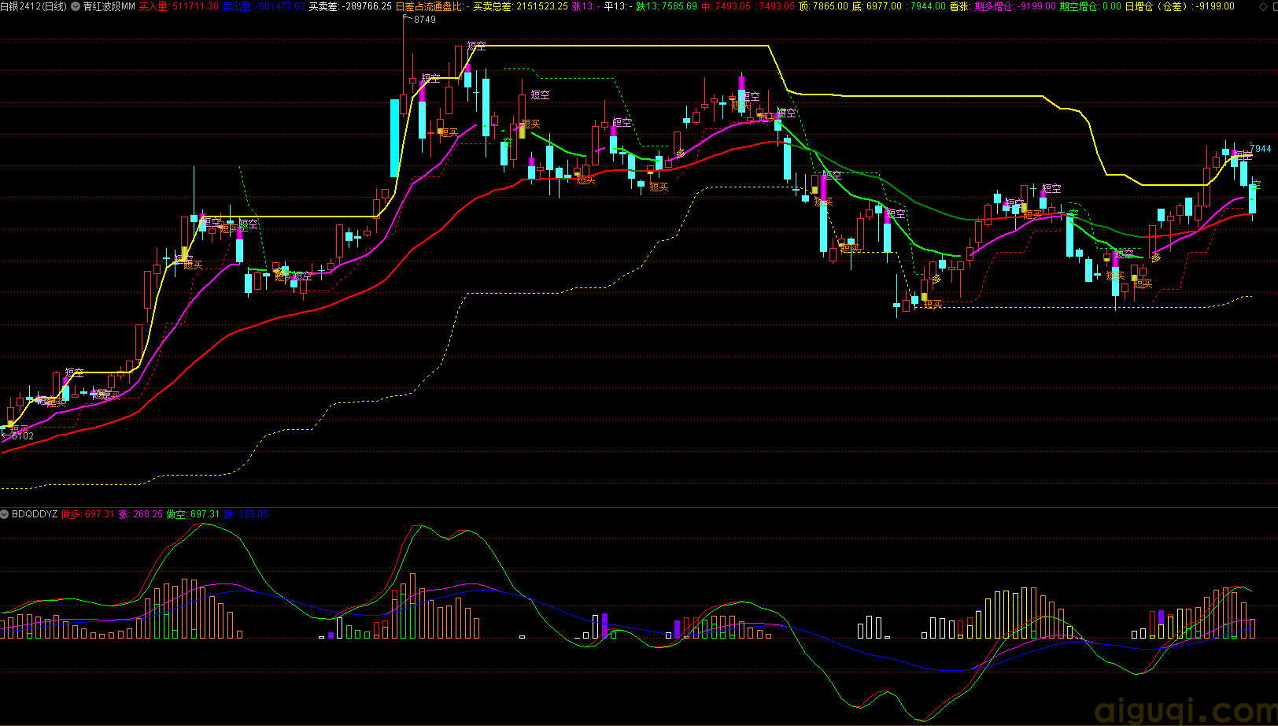Click the 买卖总差: 2151523.25 value

pyautogui.click(x=520, y=6)
